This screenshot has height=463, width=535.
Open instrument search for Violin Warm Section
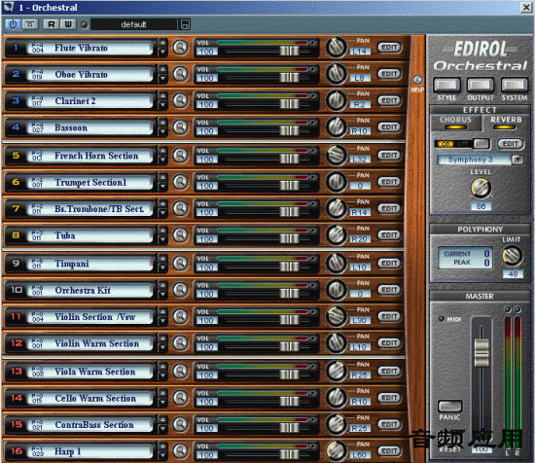180,343
